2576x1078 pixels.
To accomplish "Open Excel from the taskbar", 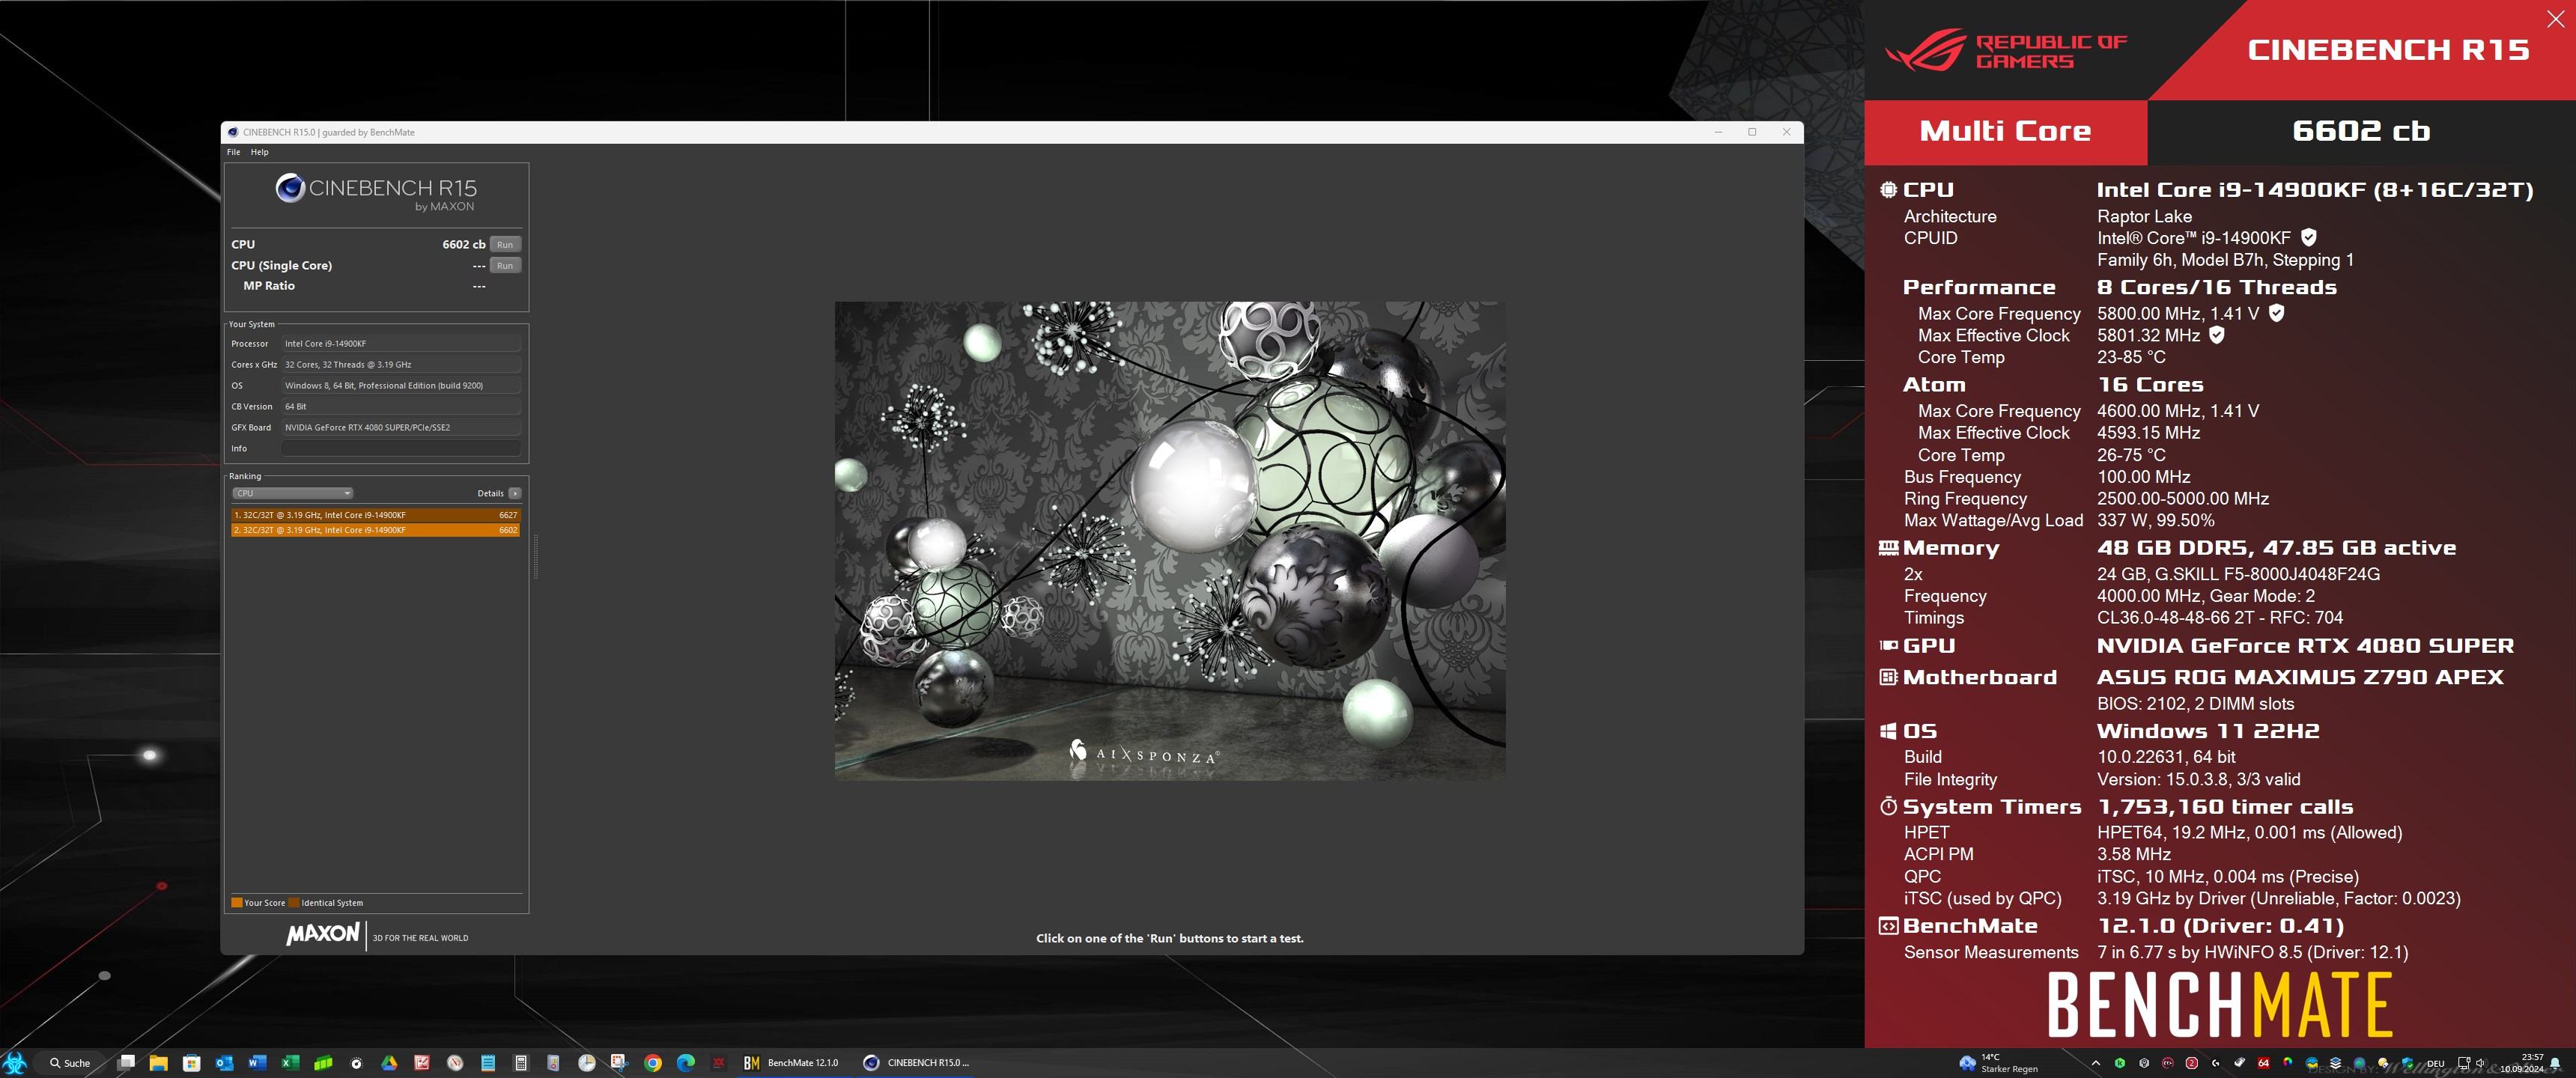I will [290, 1063].
